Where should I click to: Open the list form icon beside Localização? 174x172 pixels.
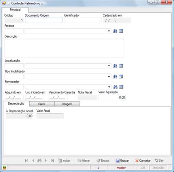tap(121, 66)
